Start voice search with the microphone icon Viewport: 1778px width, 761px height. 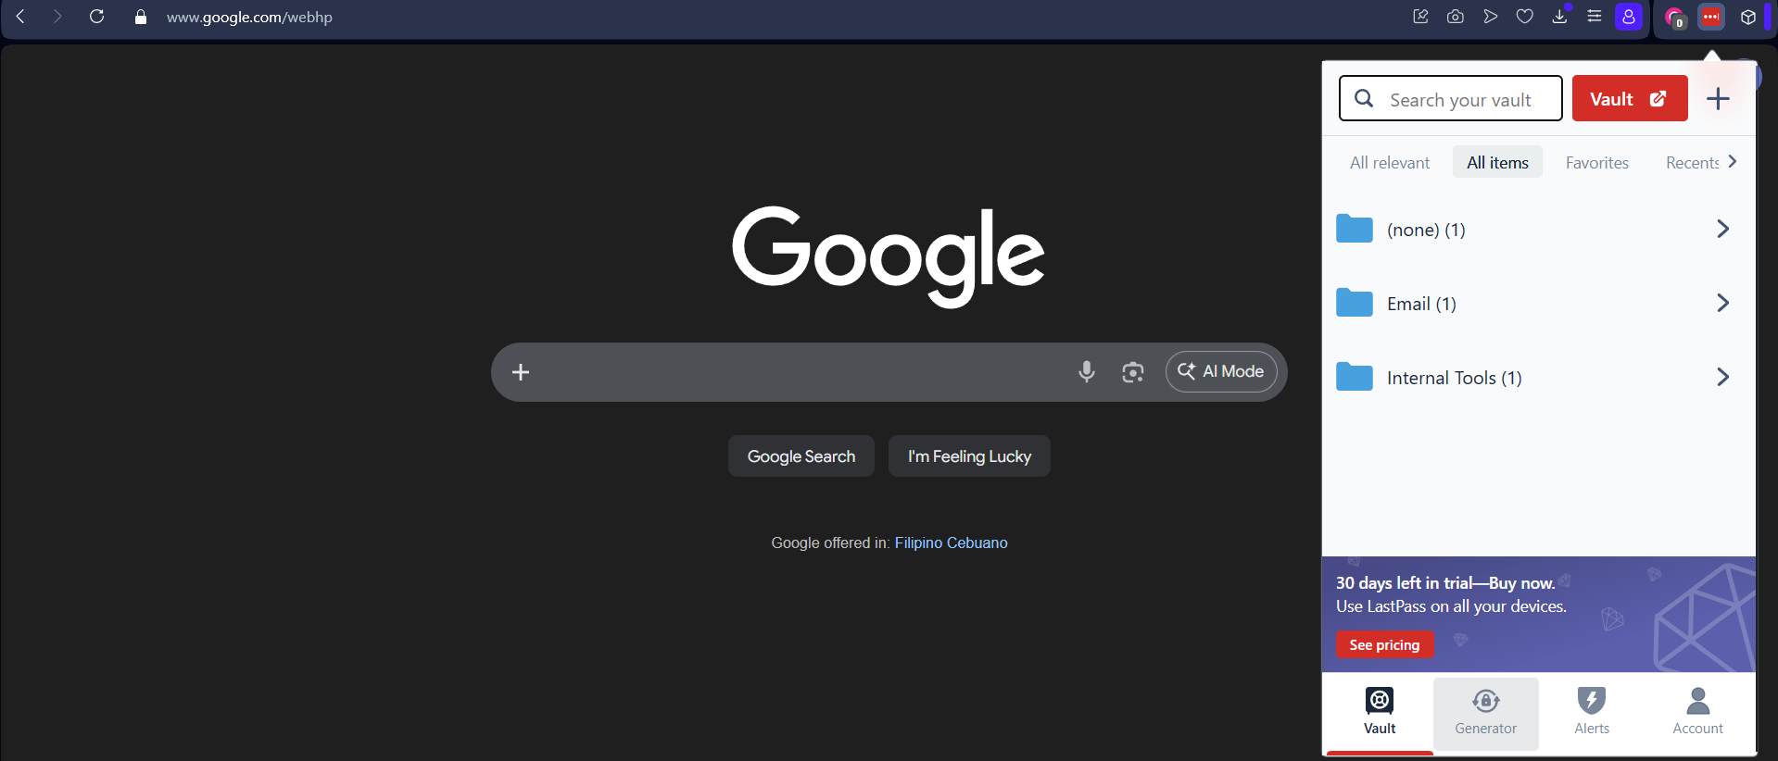pos(1087,372)
